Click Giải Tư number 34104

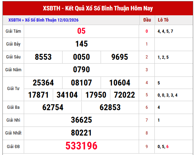coord(67,95)
